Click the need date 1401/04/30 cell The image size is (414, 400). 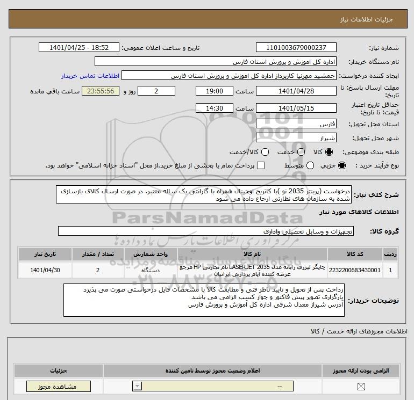point(45,270)
